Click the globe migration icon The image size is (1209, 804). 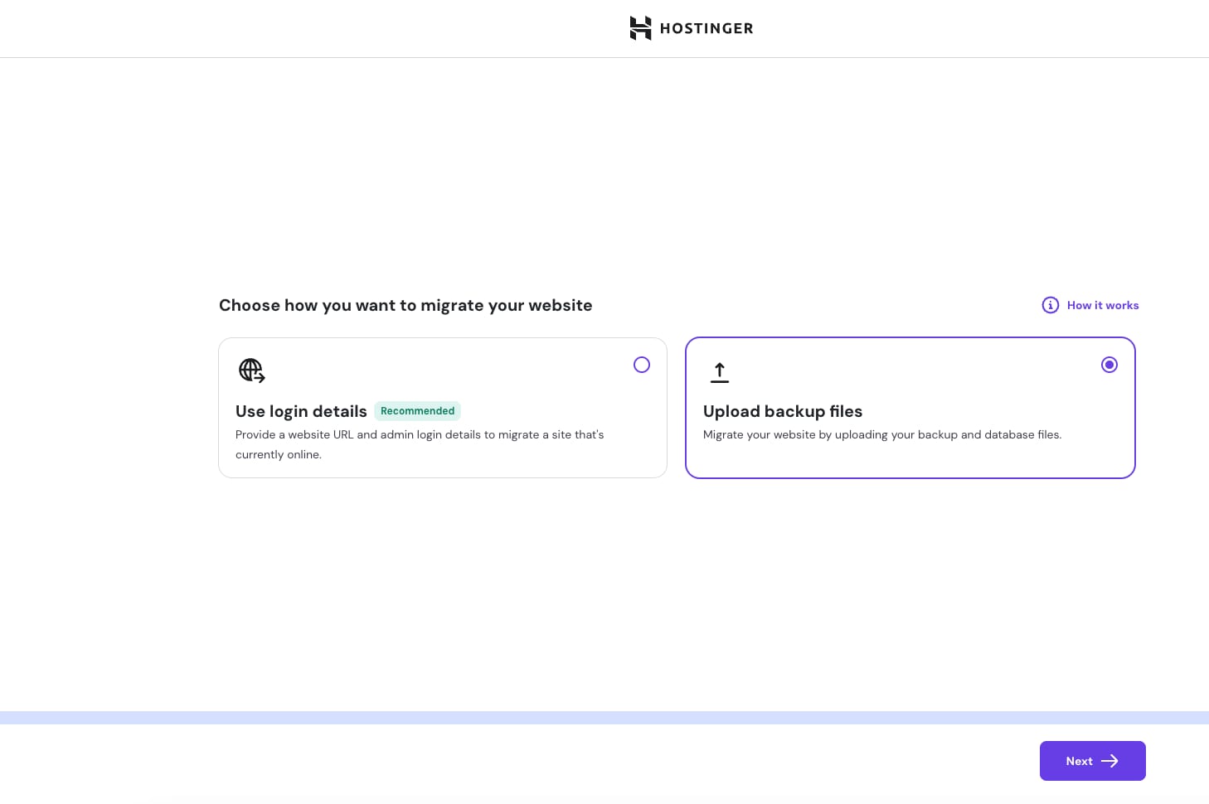coord(251,371)
